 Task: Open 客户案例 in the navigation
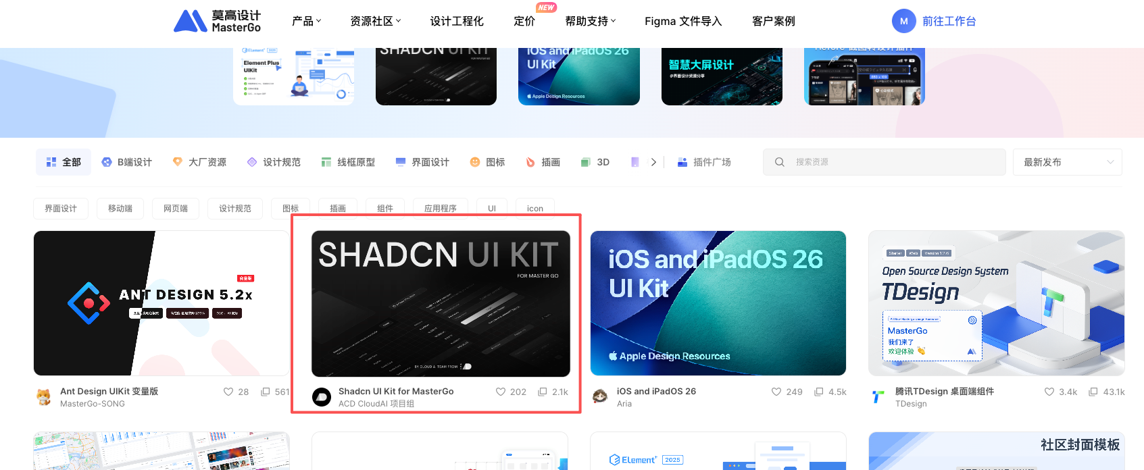click(774, 21)
